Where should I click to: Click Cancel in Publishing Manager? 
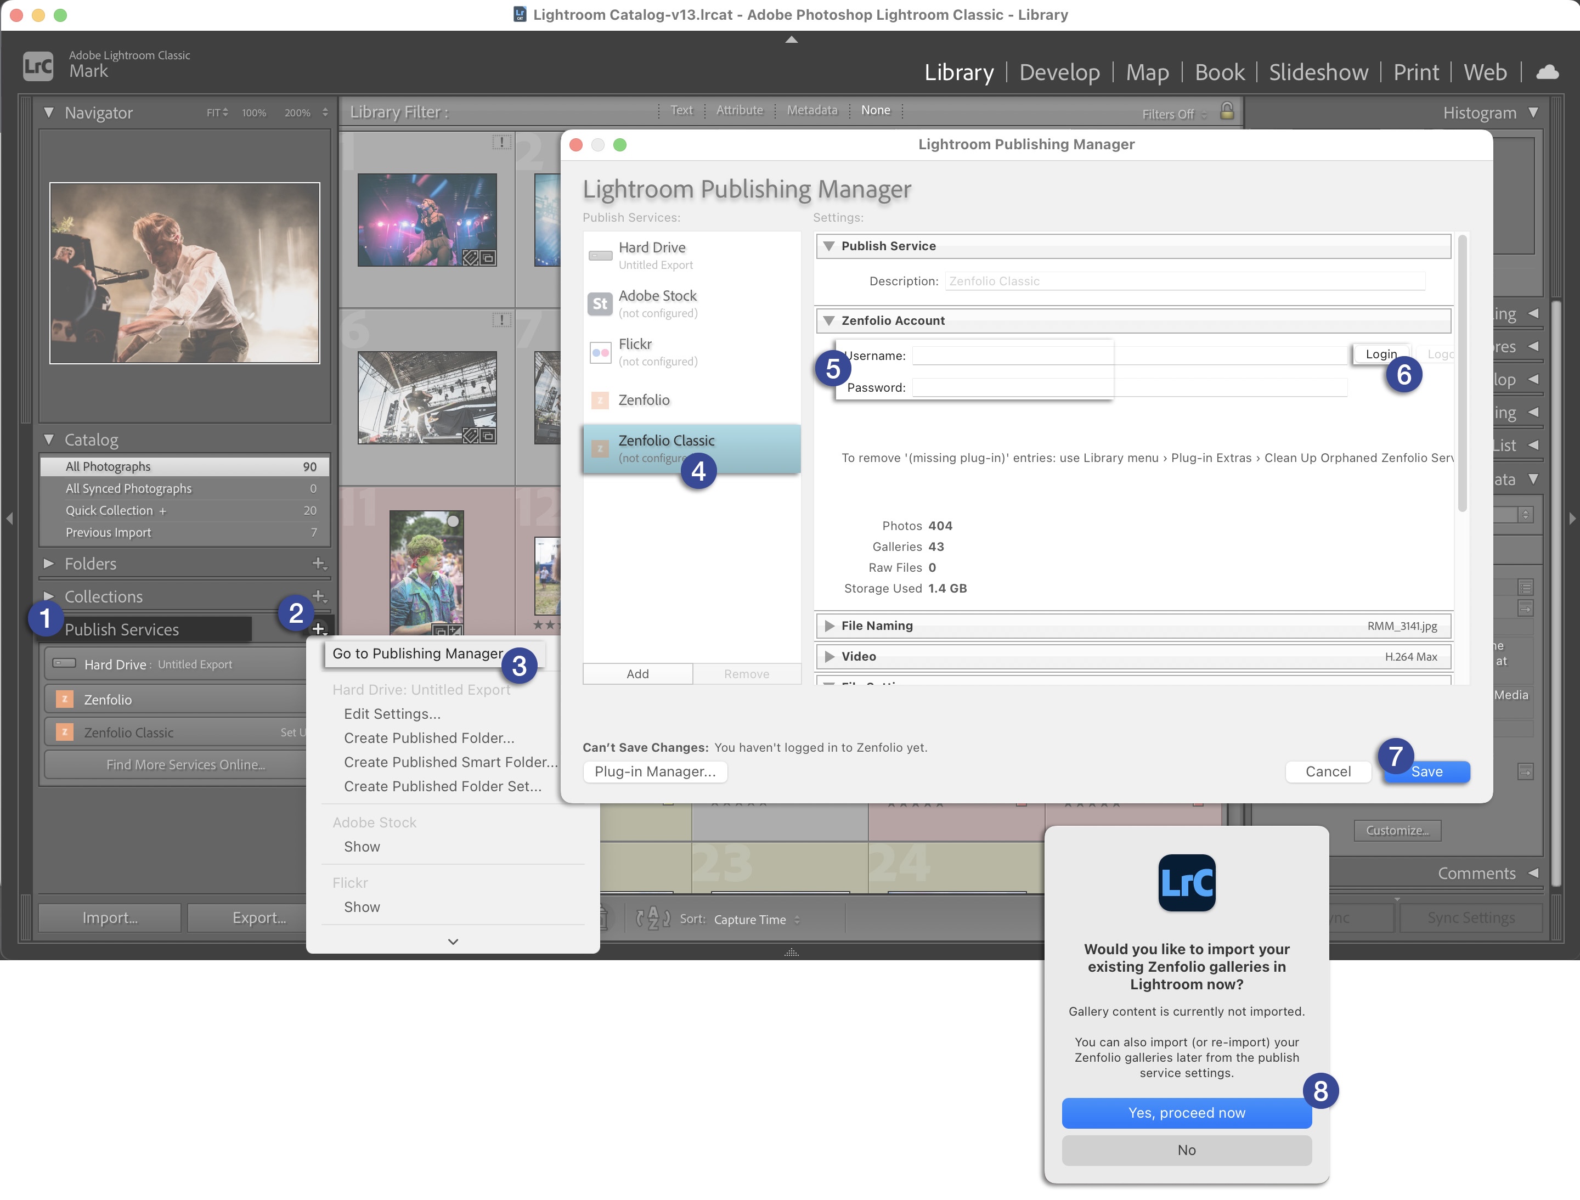(x=1328, y=771)
